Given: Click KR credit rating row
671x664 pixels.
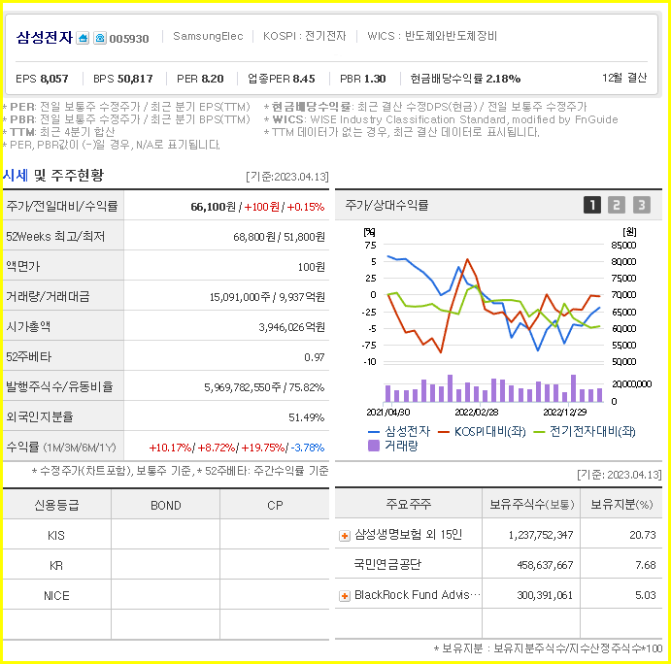Looking at the screenshot, I should coord(166,565).
